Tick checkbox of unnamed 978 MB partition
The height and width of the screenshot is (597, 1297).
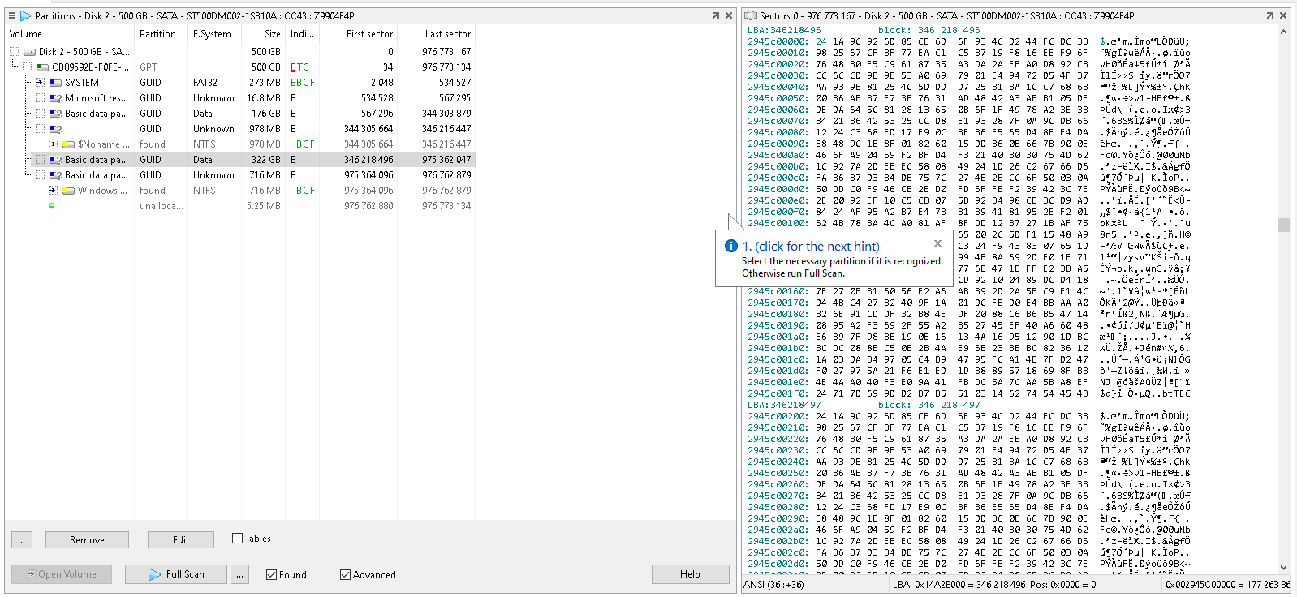click(41, 129)
